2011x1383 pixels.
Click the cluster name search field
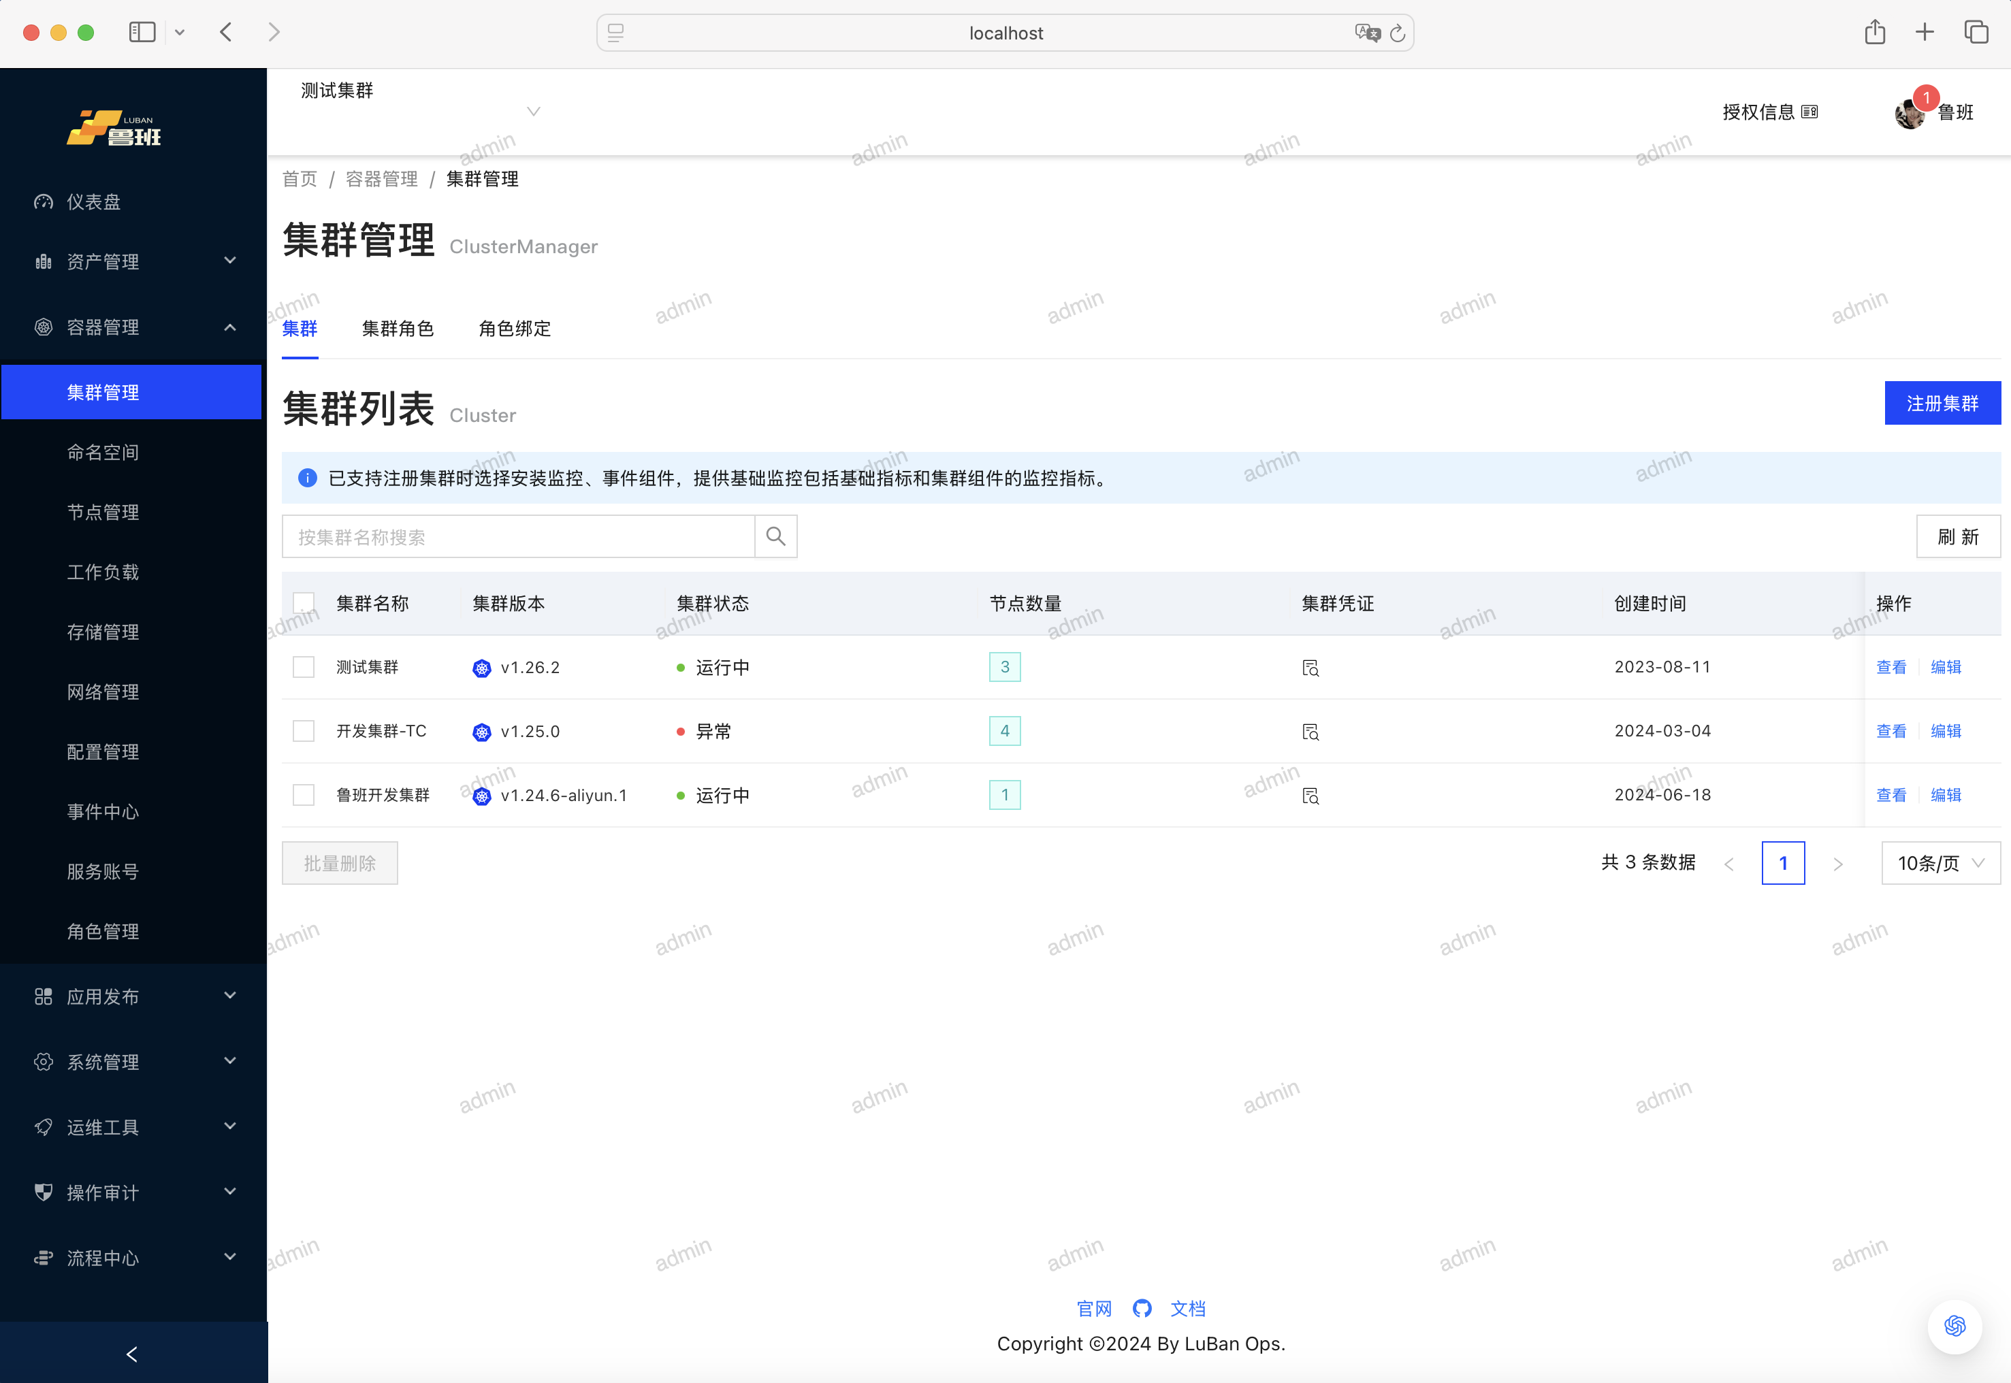(518, 536)
